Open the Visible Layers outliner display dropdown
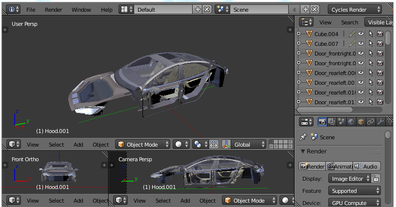 point(379,22)
